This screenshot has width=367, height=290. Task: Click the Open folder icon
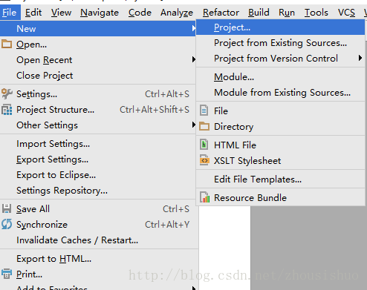tap(7, 45)
